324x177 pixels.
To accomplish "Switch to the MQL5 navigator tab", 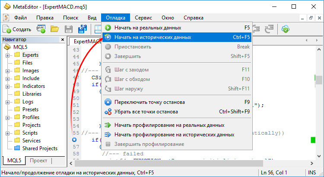I will 14,161.
